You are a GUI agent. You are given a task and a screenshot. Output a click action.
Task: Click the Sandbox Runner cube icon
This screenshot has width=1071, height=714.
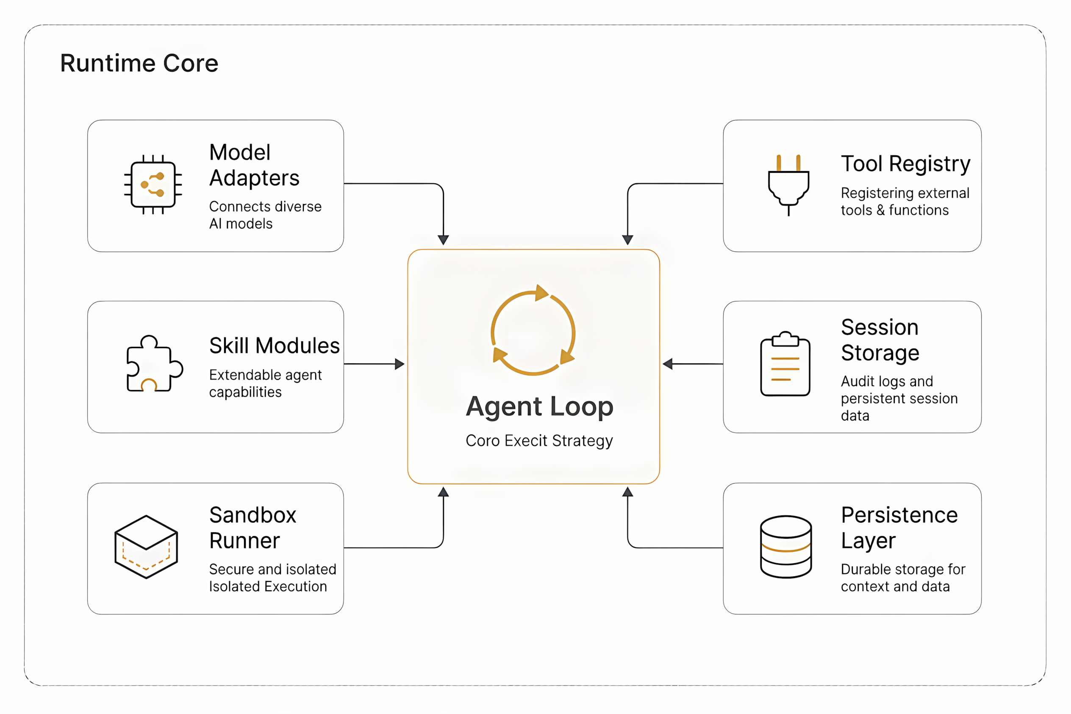(x=146, y=547)
